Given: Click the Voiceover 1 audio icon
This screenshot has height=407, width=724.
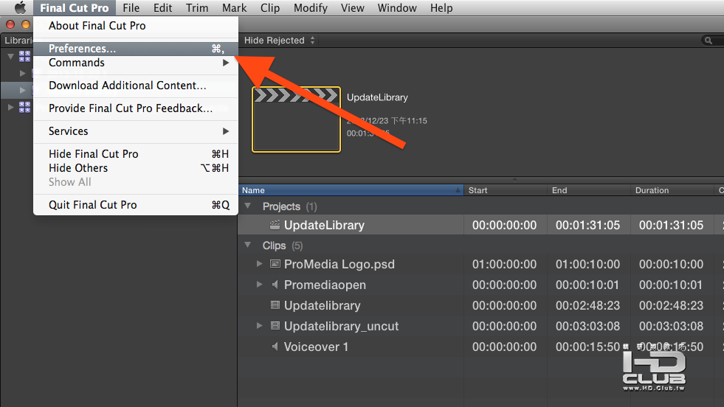Looking at the screenshot, I should pos(275,347).
